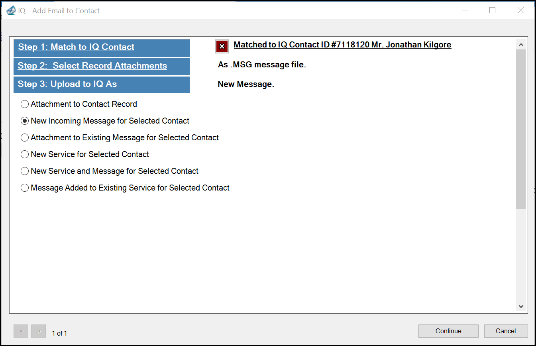Expand Step 3: Upload to IQ As
The image size is (536, 346).
pos(102,85)
